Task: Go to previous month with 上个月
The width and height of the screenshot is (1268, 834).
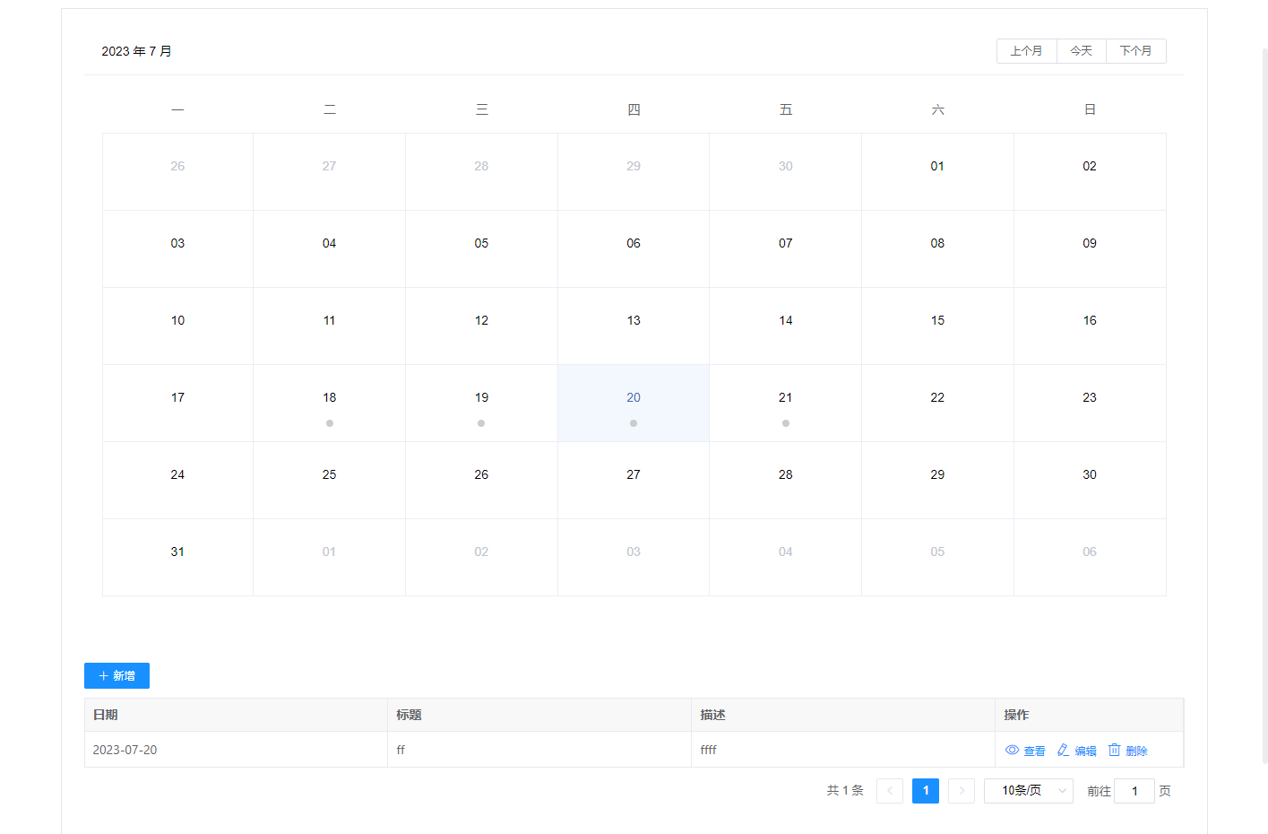Action: [1026, 51]
